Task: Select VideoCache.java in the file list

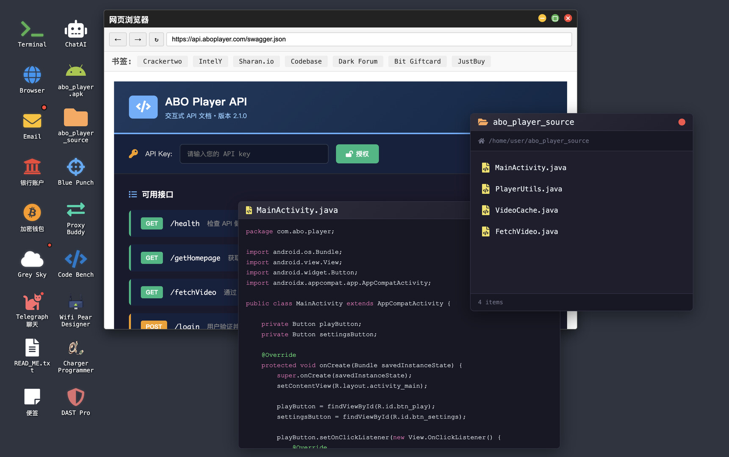Action: (581, 210)
